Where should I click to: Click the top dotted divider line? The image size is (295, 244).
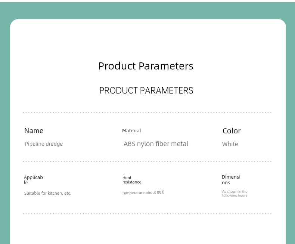tap(147, 112)
